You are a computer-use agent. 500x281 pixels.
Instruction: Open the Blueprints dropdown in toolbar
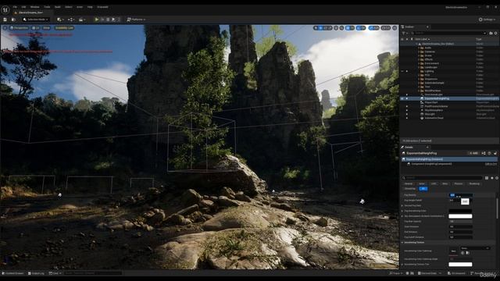[x=71, y=20]
